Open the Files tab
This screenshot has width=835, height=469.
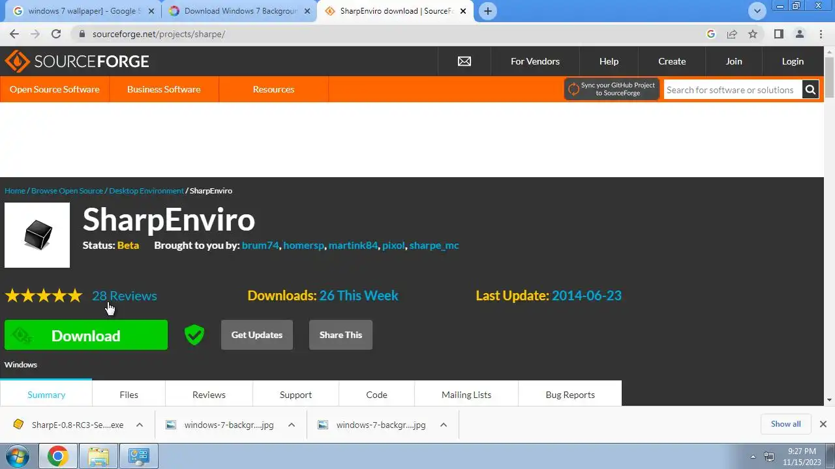(129, 395)
